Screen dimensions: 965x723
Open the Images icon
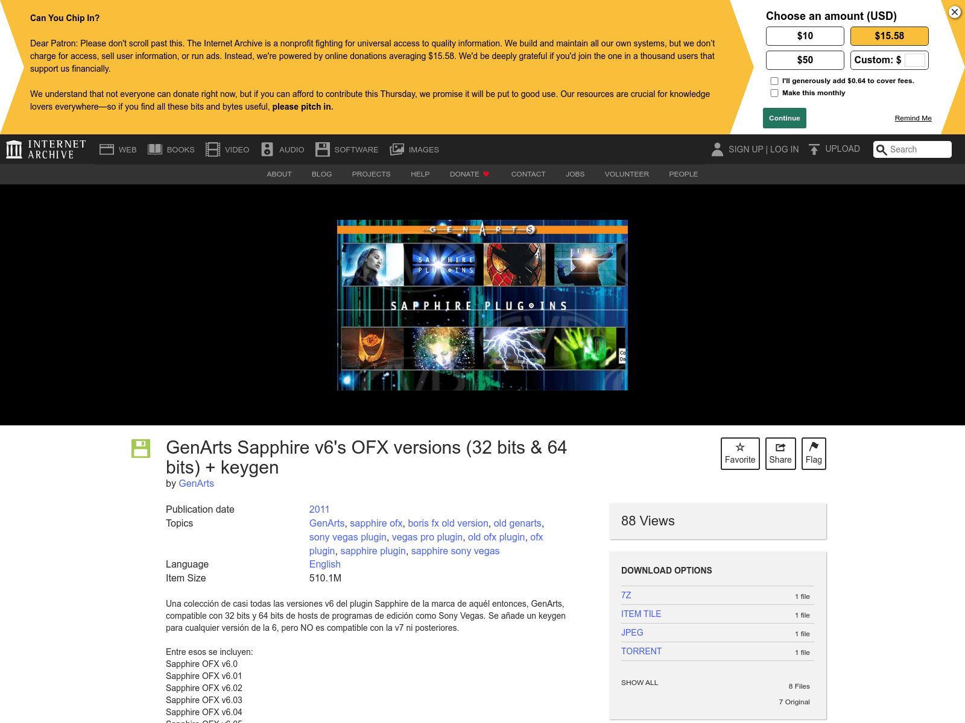(397, 149)
